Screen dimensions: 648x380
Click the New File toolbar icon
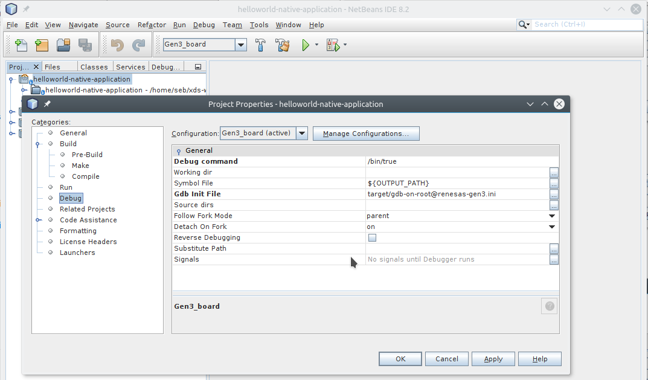[x=21, y=45]
